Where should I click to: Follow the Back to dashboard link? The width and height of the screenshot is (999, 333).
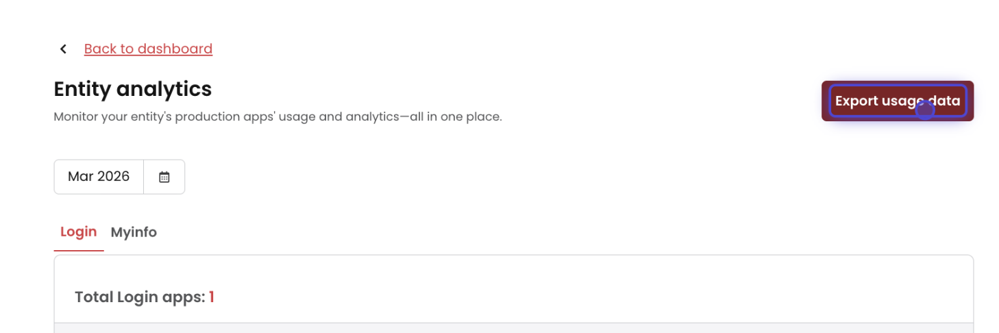[148, 49]
